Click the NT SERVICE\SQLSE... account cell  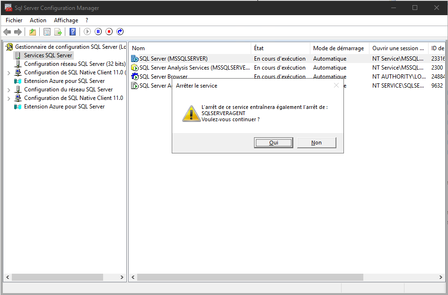click(x=398, y=86)
